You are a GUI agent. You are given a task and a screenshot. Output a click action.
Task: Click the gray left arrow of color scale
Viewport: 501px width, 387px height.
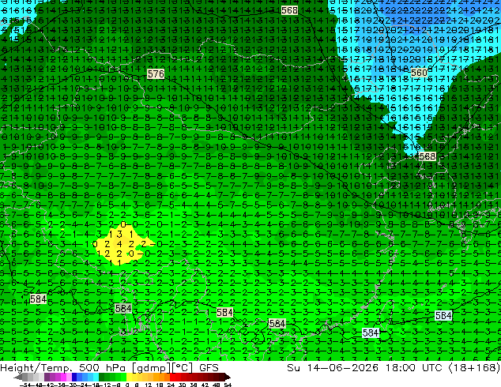click(18, 378)
